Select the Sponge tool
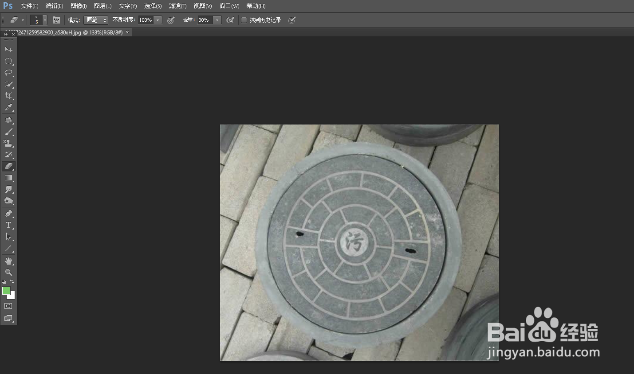Image resolution: width=634 pixels, height=374 pixels. coord(8,201)
